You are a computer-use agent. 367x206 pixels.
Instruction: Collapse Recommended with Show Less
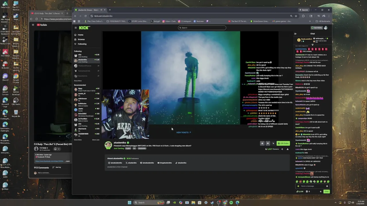pyautogui.click(x=96, y=140)
